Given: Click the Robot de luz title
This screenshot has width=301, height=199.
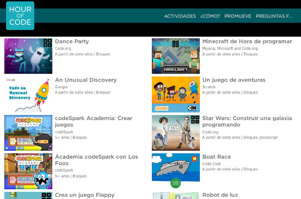Looking at the screenshot, I should coord(220,195).
